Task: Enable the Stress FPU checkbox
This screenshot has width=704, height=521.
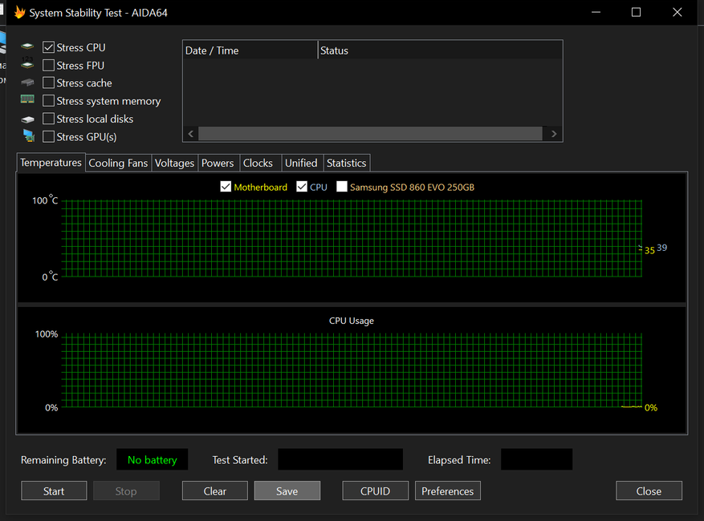Action: [49, 66]
